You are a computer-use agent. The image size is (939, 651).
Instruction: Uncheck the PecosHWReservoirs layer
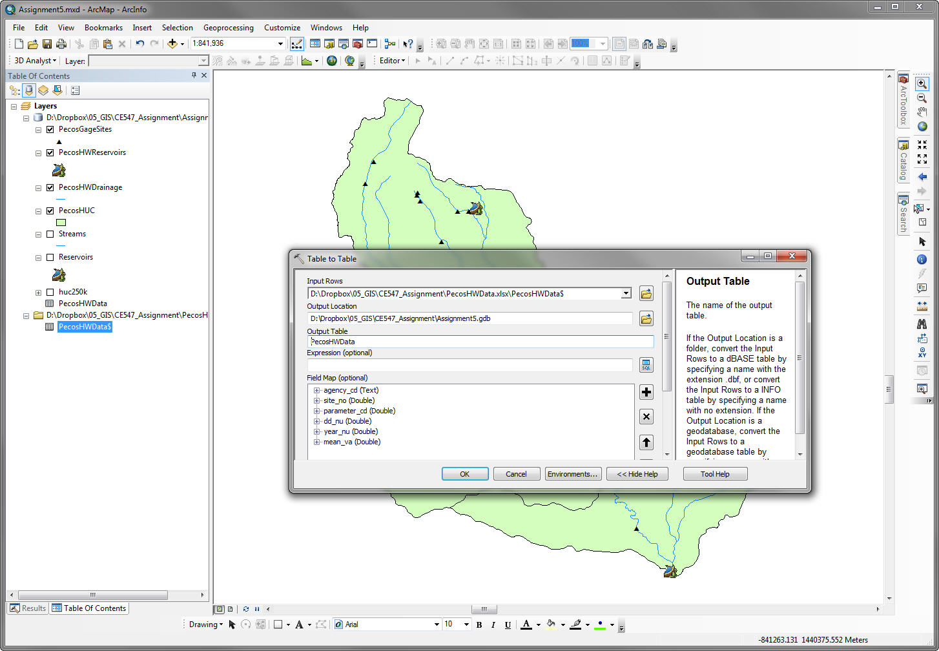50,153
